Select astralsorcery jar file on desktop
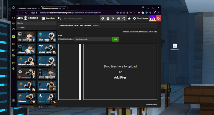The height and width of the screenshot is (115, 214). [175, 47]
